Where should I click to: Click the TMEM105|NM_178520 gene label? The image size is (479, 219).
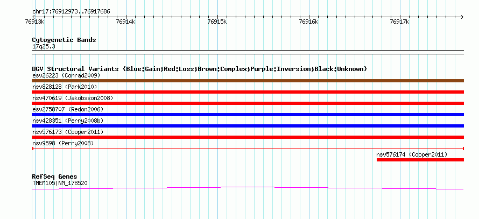[60, 183]
